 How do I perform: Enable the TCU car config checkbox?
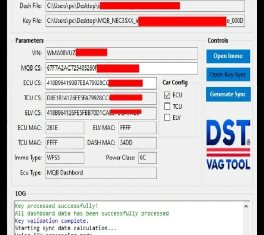[167, 106]
